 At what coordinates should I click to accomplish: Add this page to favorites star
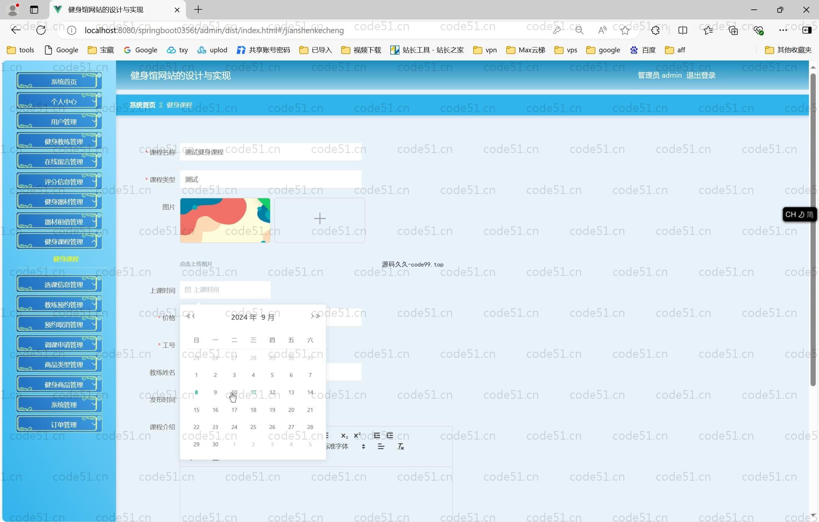(x=625, y=30)
